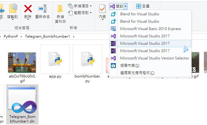Click the Telegram_BombNumber1.sln file name
Viewport: 207px width, 125px height.
(22, 119)
